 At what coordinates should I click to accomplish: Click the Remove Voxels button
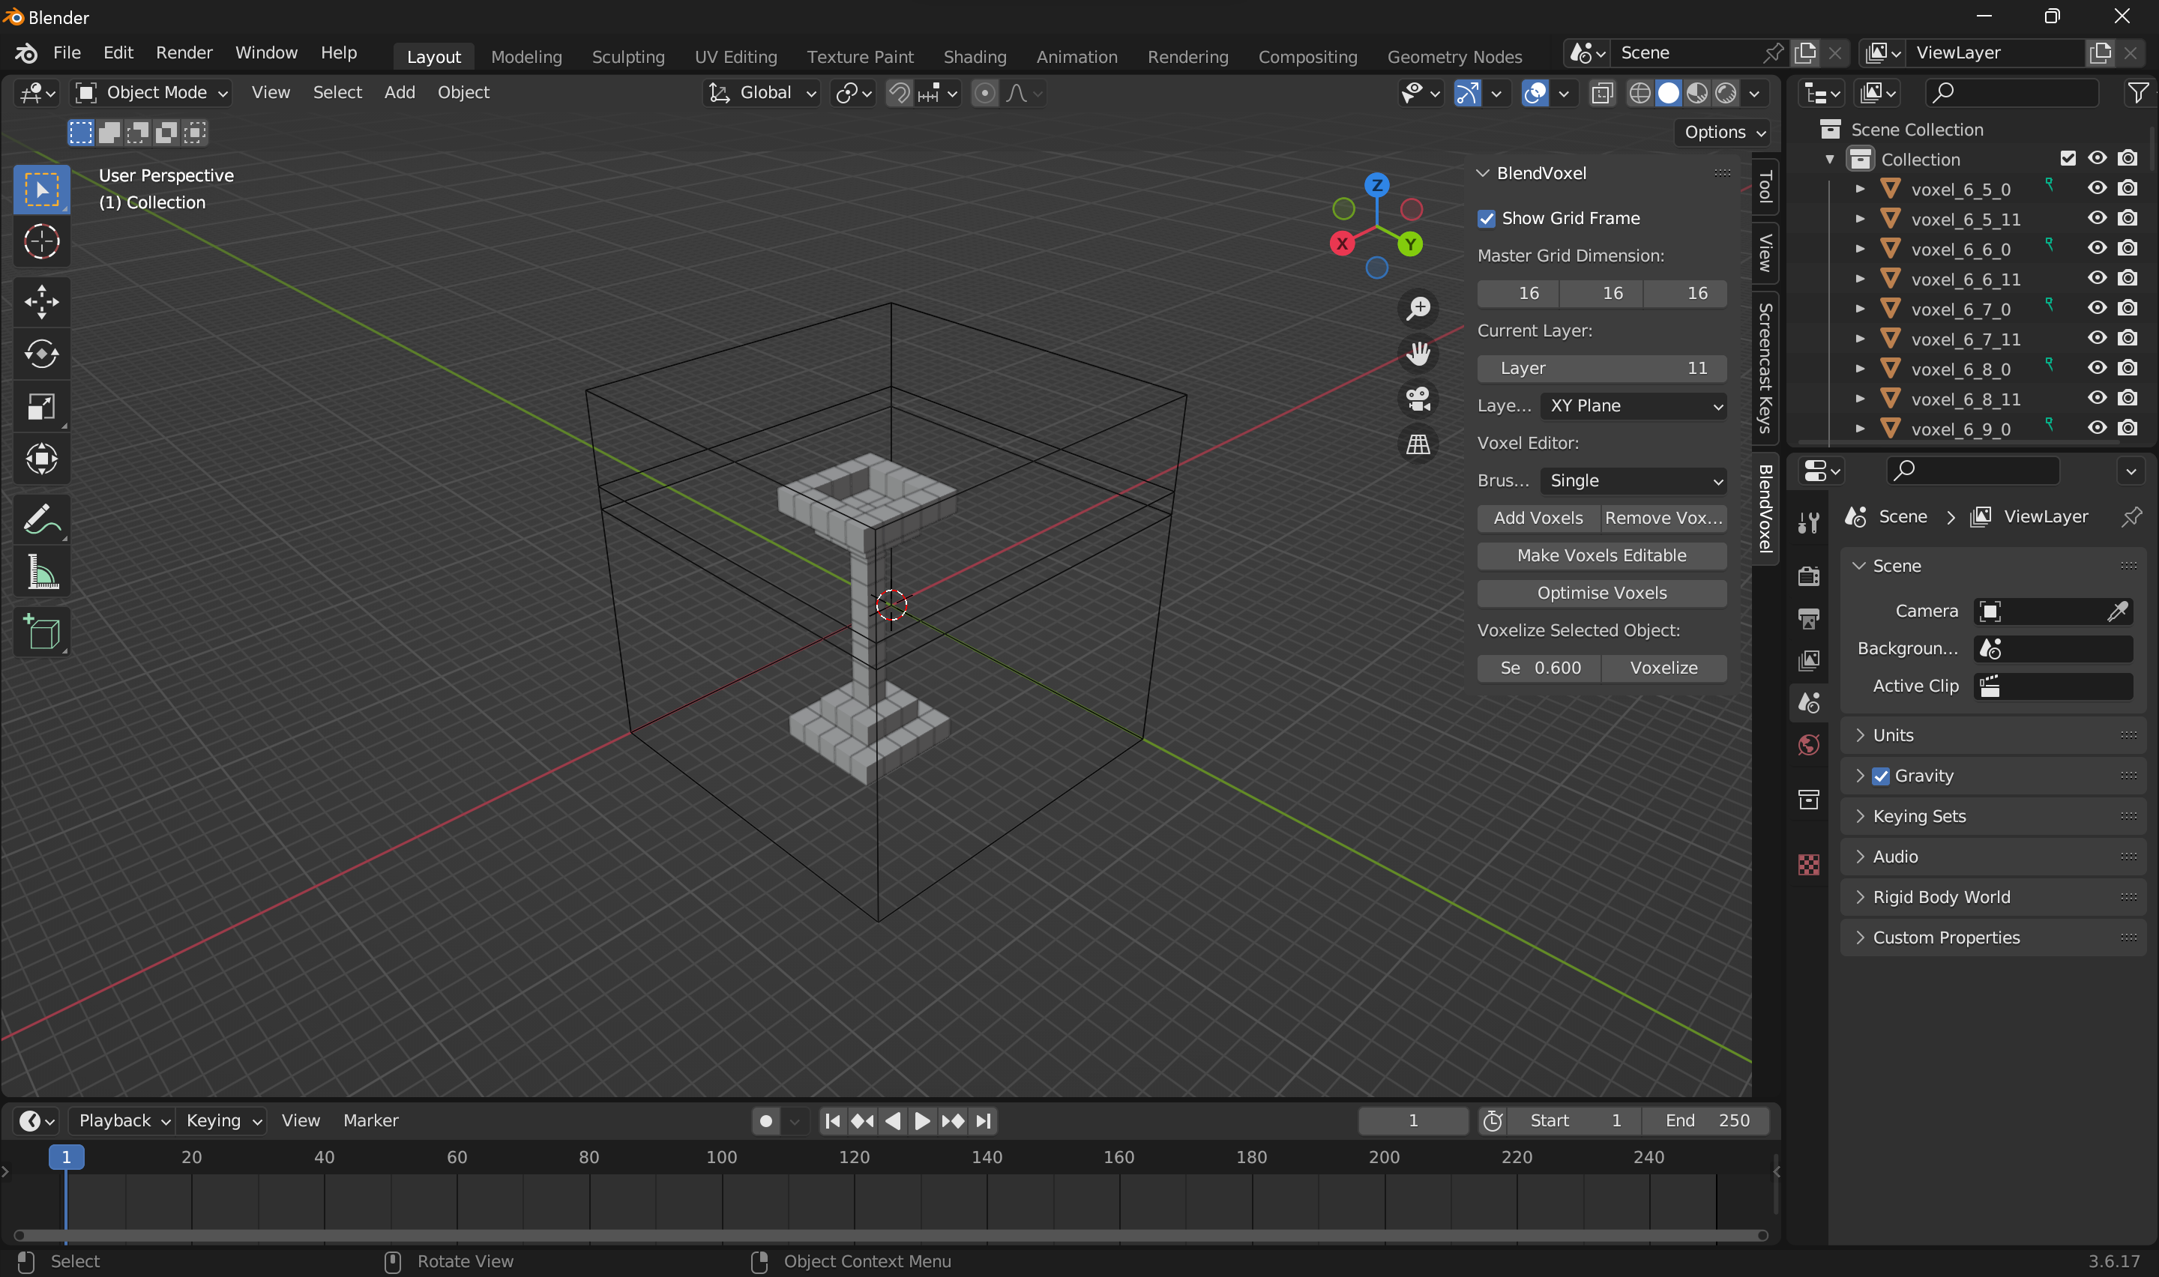tap(1663, 518)
